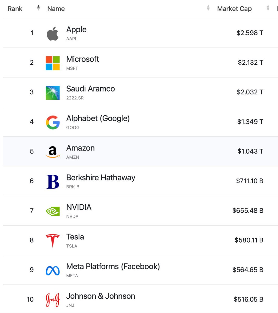This screenshot has width=278, height=313.
Task: Click the Berkshire Hathaway B logo
Action: (x=52, y=182)
